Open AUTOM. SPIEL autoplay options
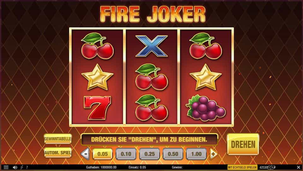 click(58, 153)
